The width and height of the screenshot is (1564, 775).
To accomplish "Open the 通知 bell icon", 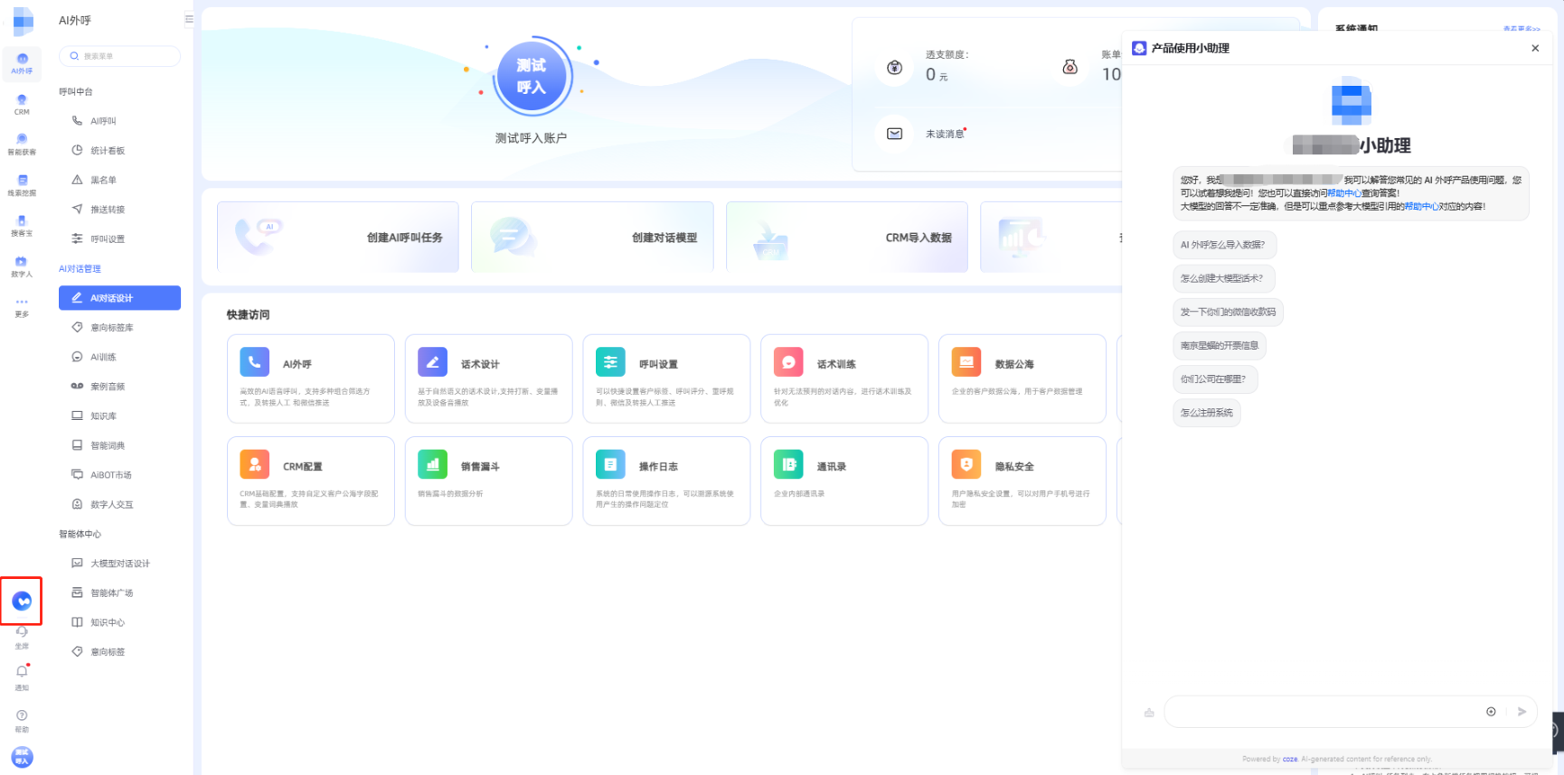I will coord(22,672).
